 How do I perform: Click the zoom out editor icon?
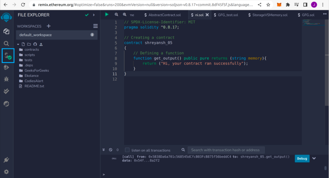(x=116, y=15)
